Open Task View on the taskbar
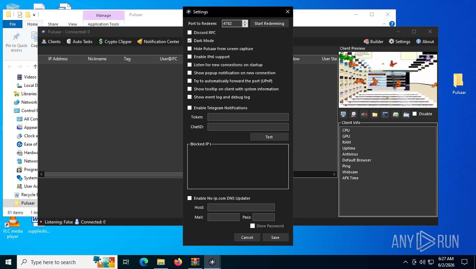476x269 pixels. point(126,262)
